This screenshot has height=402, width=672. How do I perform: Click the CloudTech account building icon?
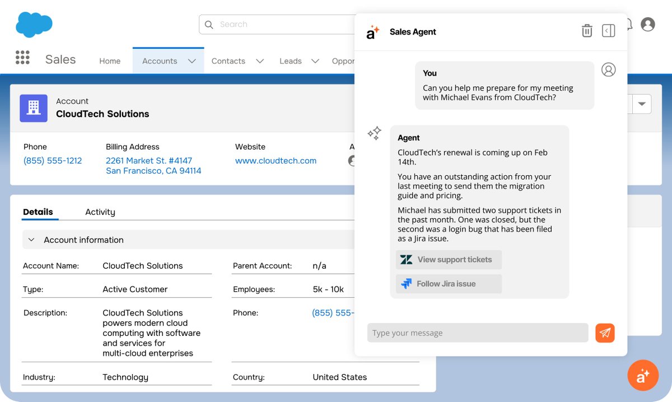click(34, 108)
